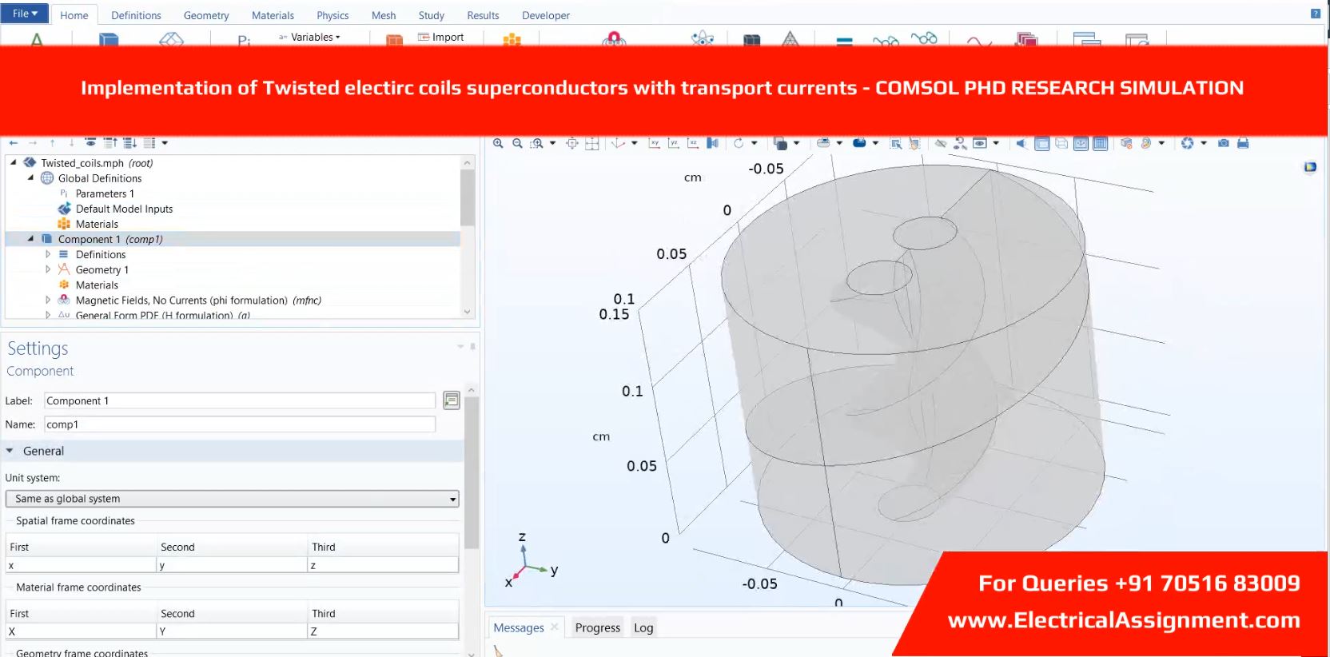Click the aperture-style refresh icon
Image resolution: width=1330 pixels, height=657 pixels.
click(x=1187, y=143)
